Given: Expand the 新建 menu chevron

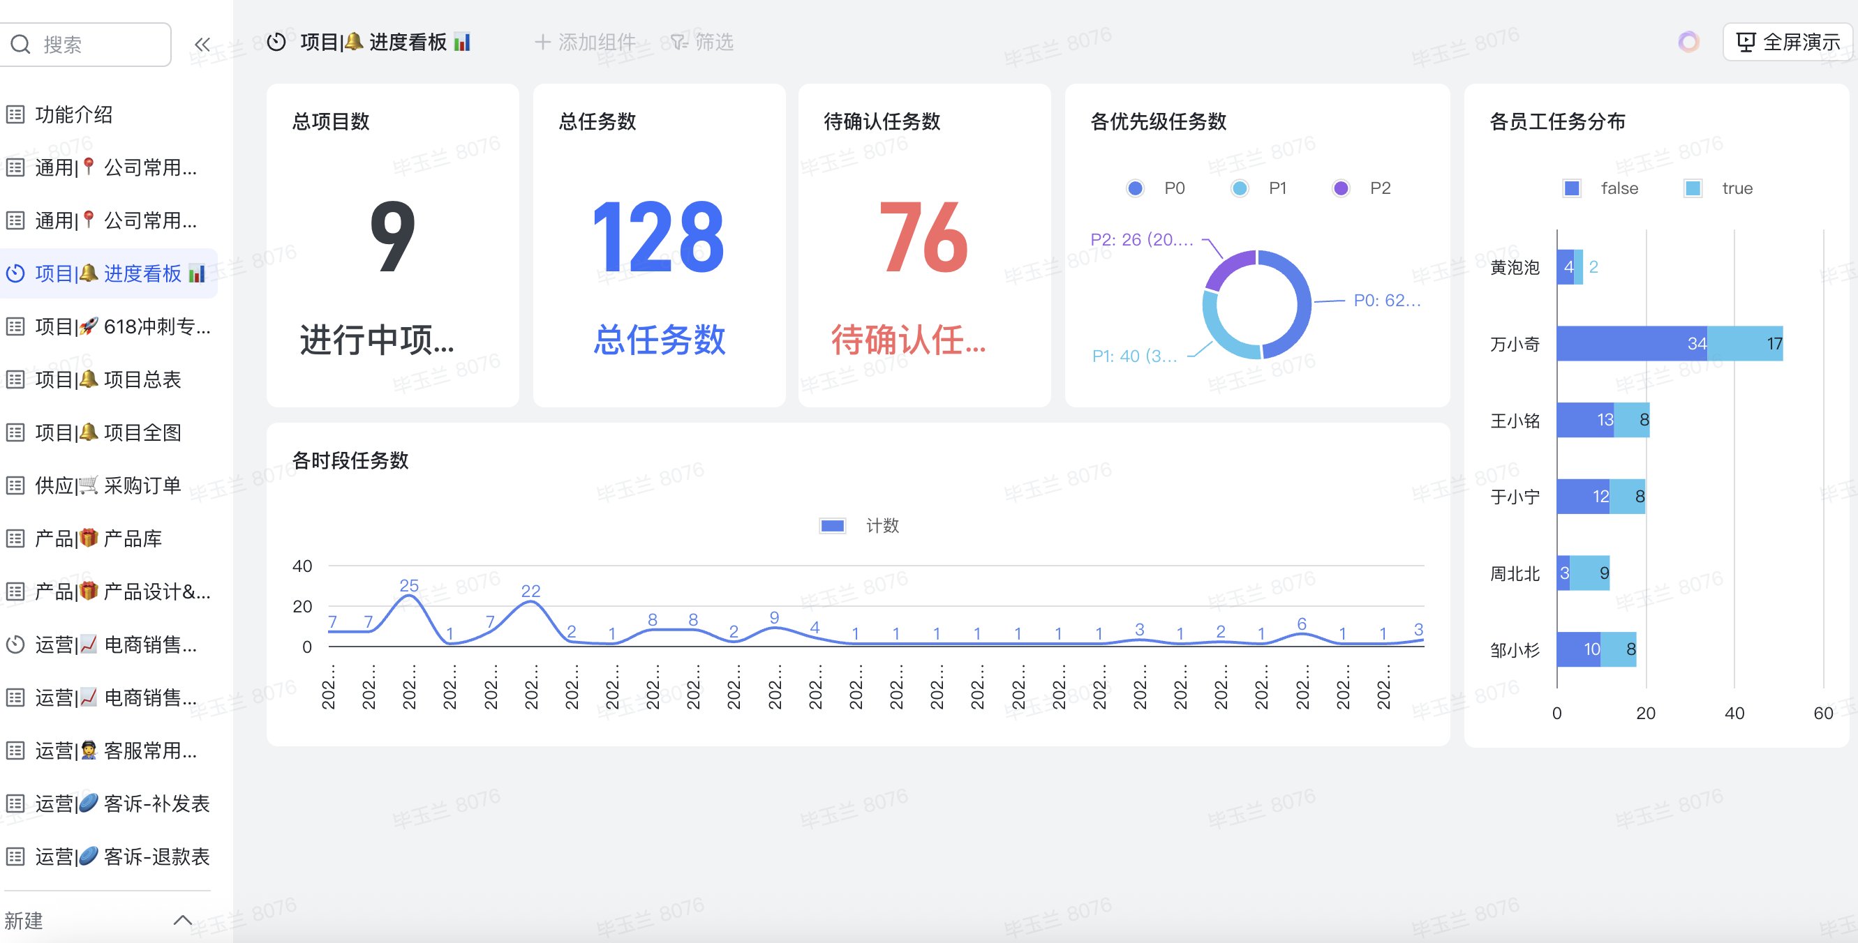Looking at the screenshot, I should click(x=182, y=920).
